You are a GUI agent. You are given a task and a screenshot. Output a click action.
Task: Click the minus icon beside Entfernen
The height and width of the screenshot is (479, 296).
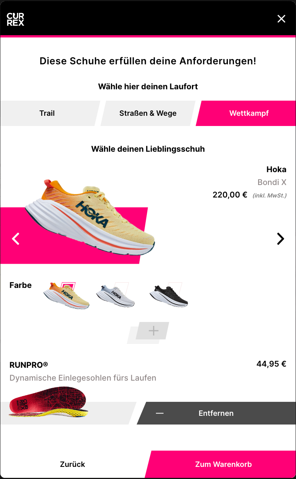(160, 413)
